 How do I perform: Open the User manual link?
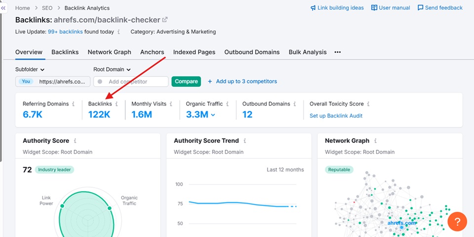coord(395,8)
